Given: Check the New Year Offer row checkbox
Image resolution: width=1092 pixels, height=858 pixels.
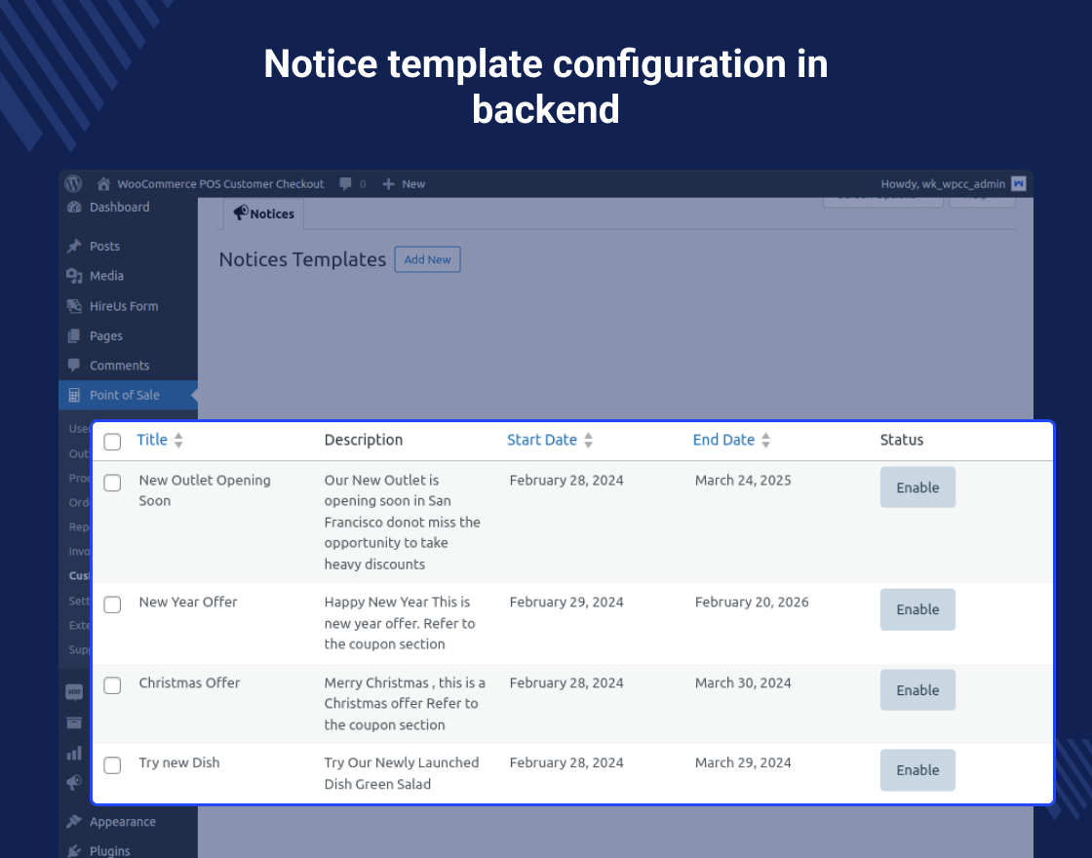Looking at the screenshot, I should click(x=112, y=604).
